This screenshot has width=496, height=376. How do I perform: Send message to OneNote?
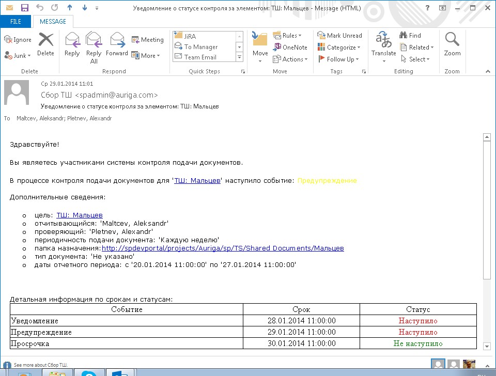(290, 47)
